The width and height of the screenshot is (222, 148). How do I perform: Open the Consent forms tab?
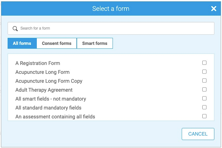[57, 43]
